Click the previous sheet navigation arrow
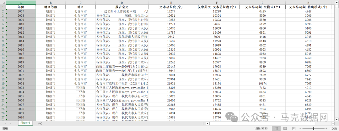 pyautogui.click(x=5, y=123)
